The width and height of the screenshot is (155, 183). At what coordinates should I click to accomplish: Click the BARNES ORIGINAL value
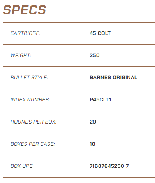(x=113, y=78)
